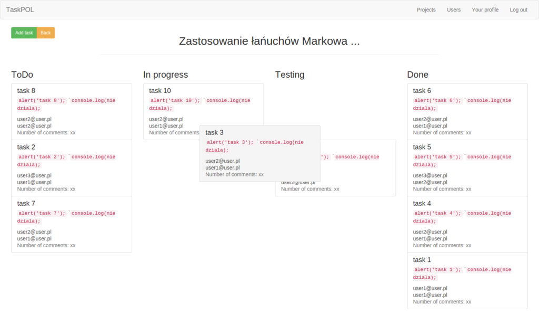Open the TaskPOL brand link
This screenshot has height=336, width=539.
tap(20, 9)
